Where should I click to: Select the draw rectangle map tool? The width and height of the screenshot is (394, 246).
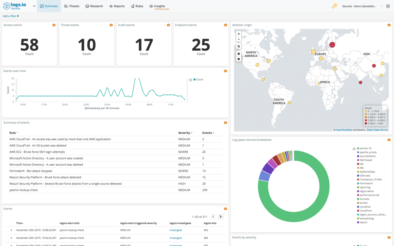click(x=239, y=59)
